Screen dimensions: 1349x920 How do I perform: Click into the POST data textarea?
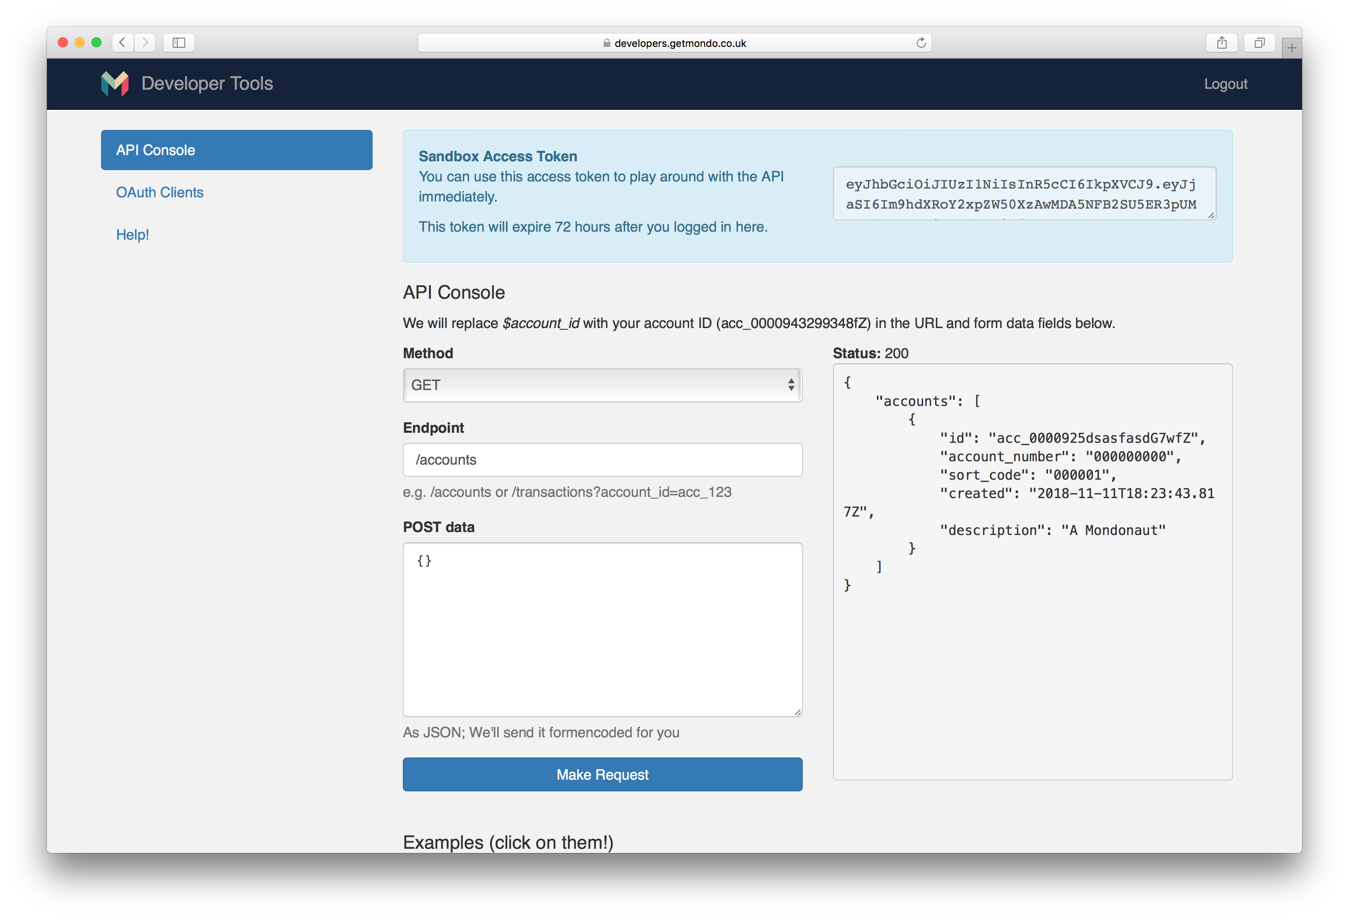[602, 629]
